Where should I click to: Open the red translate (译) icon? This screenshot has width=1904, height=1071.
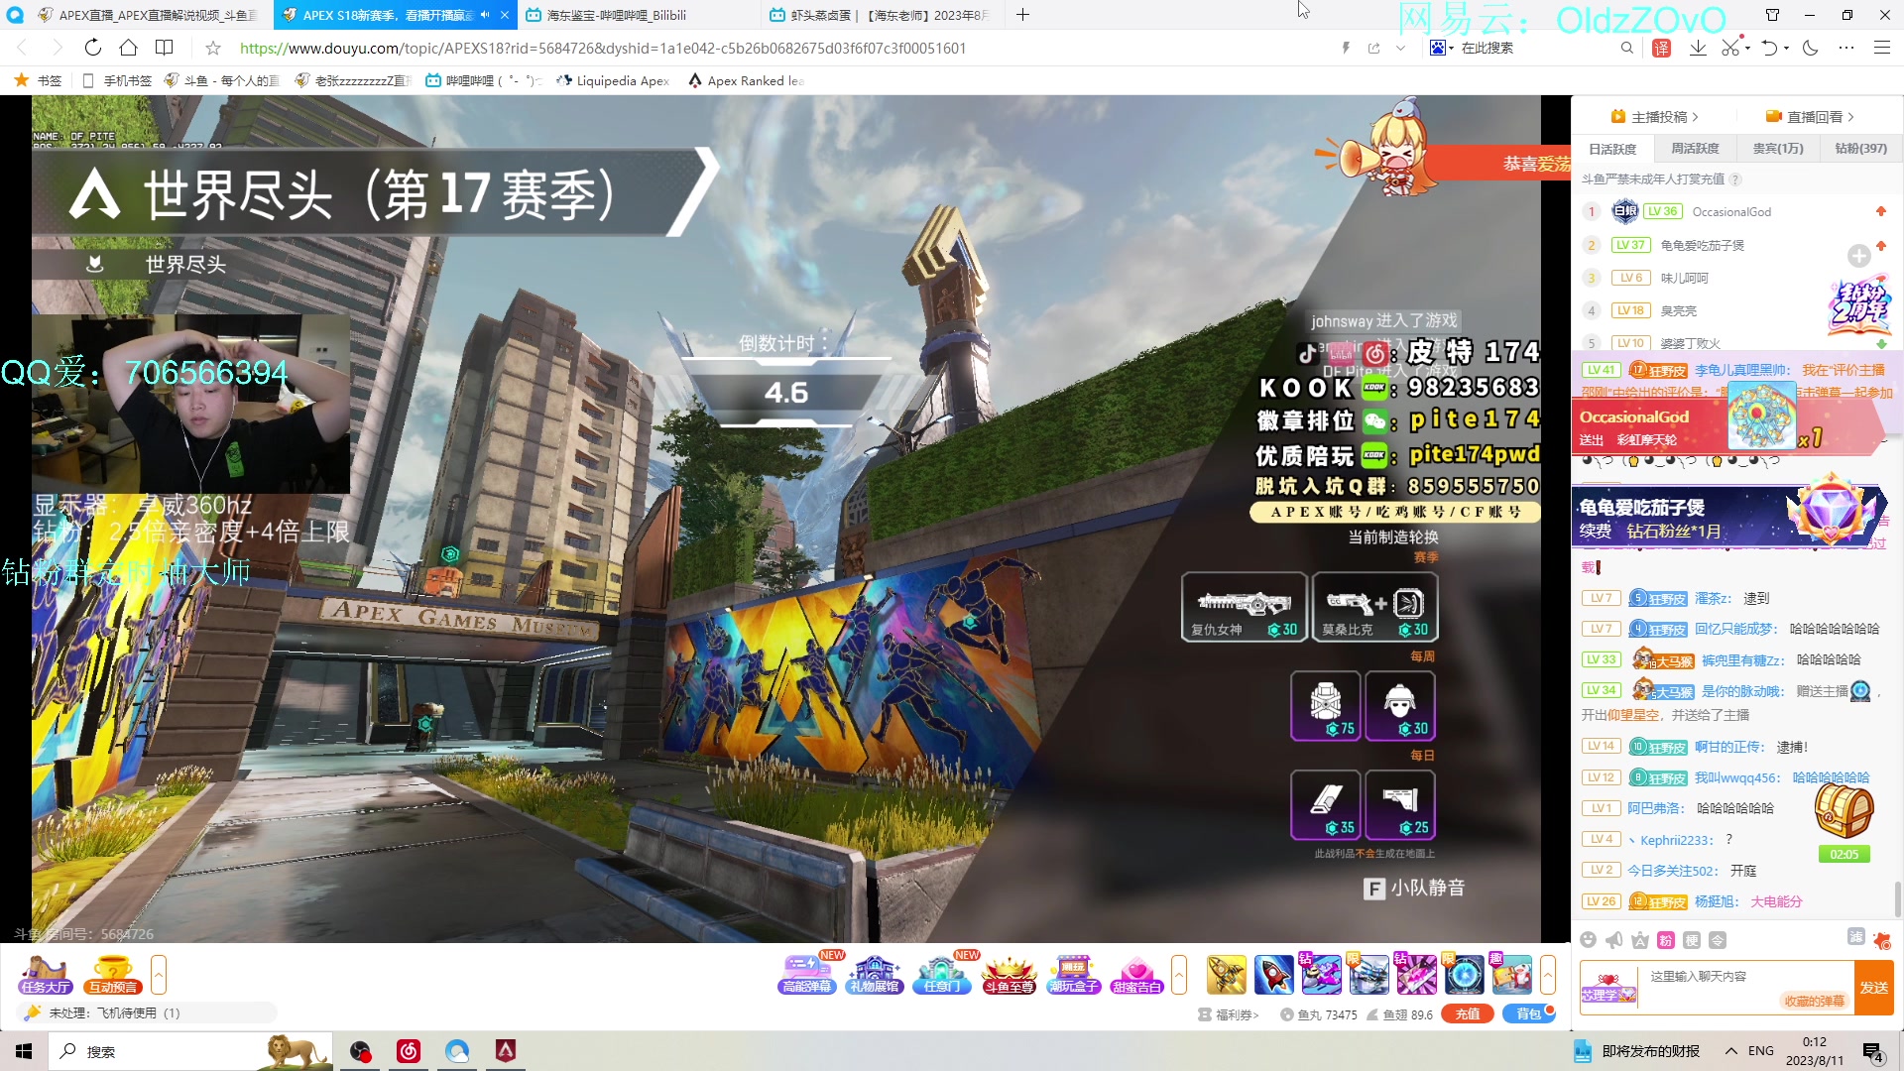coord(1661,48)
